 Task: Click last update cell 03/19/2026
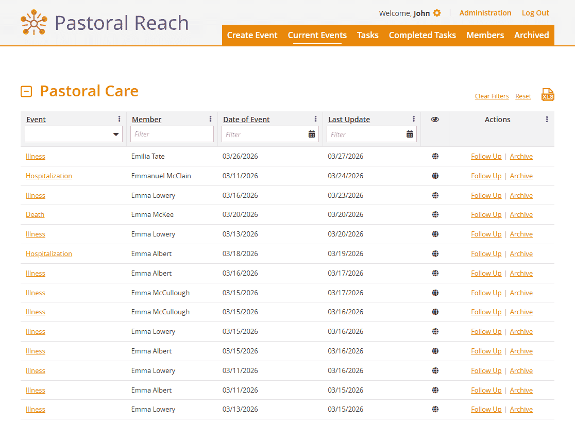point(345,253)
